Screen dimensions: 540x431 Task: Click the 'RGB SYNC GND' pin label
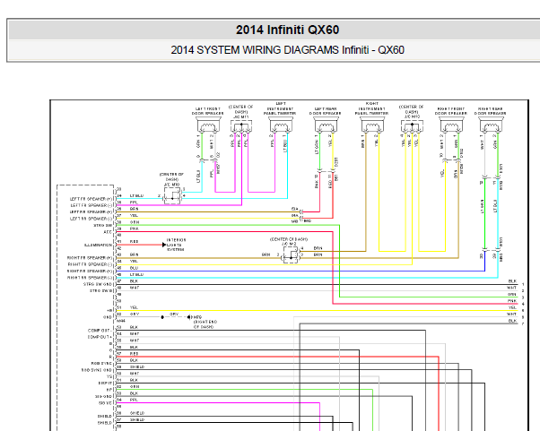click(97, 370)
